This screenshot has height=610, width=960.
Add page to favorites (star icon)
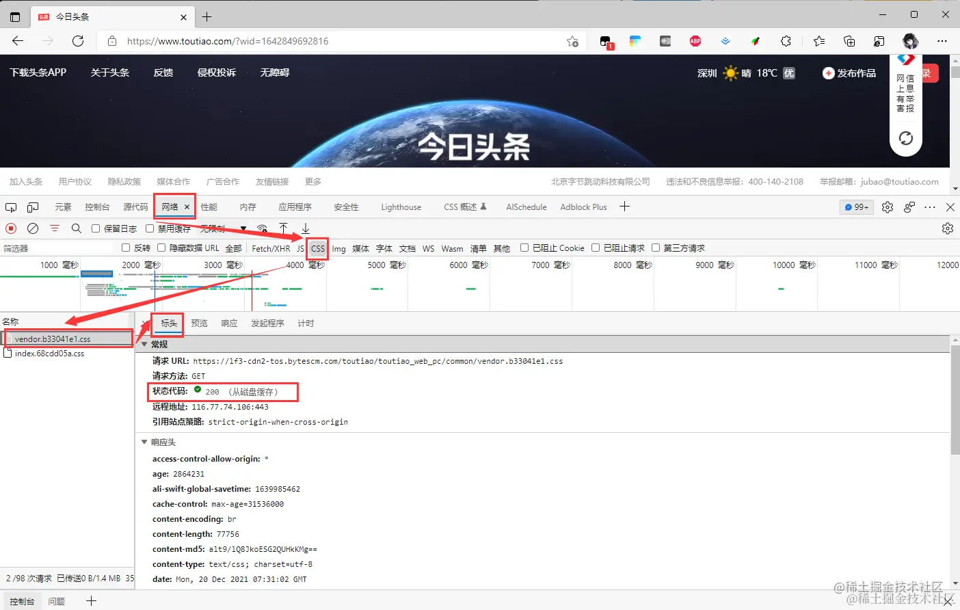tap(572, 41)
